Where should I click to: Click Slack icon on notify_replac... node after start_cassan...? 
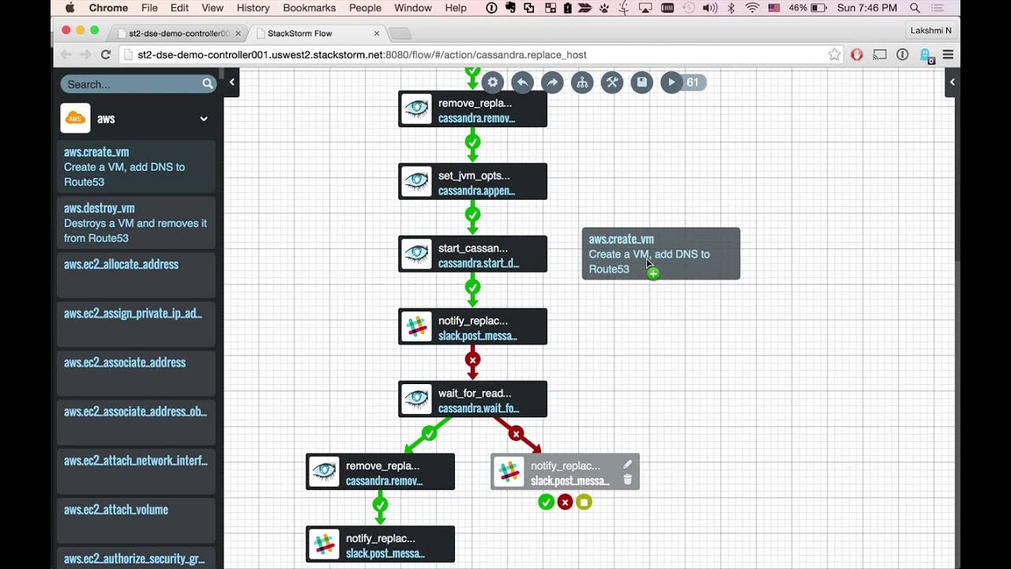pos(416,327)
